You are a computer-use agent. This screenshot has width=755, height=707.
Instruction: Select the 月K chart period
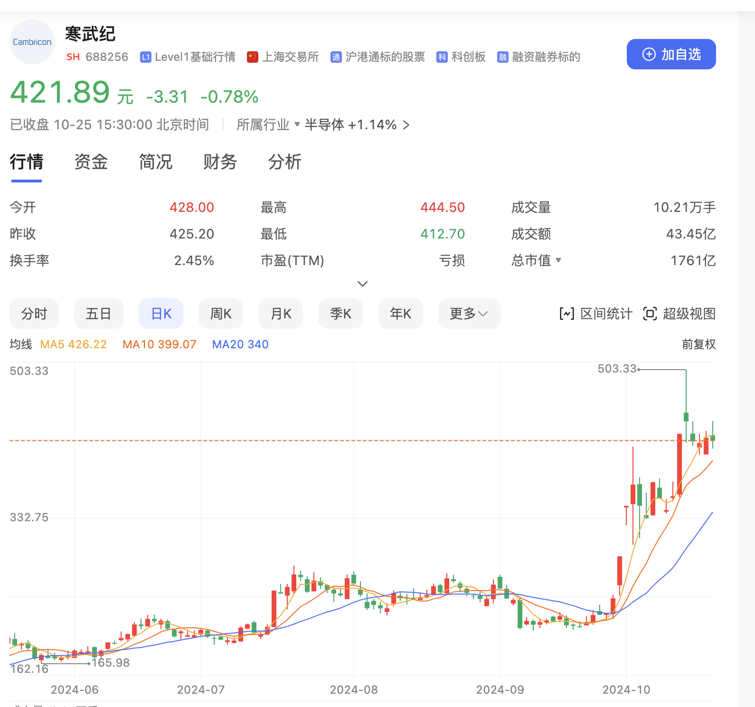[281, 314]
